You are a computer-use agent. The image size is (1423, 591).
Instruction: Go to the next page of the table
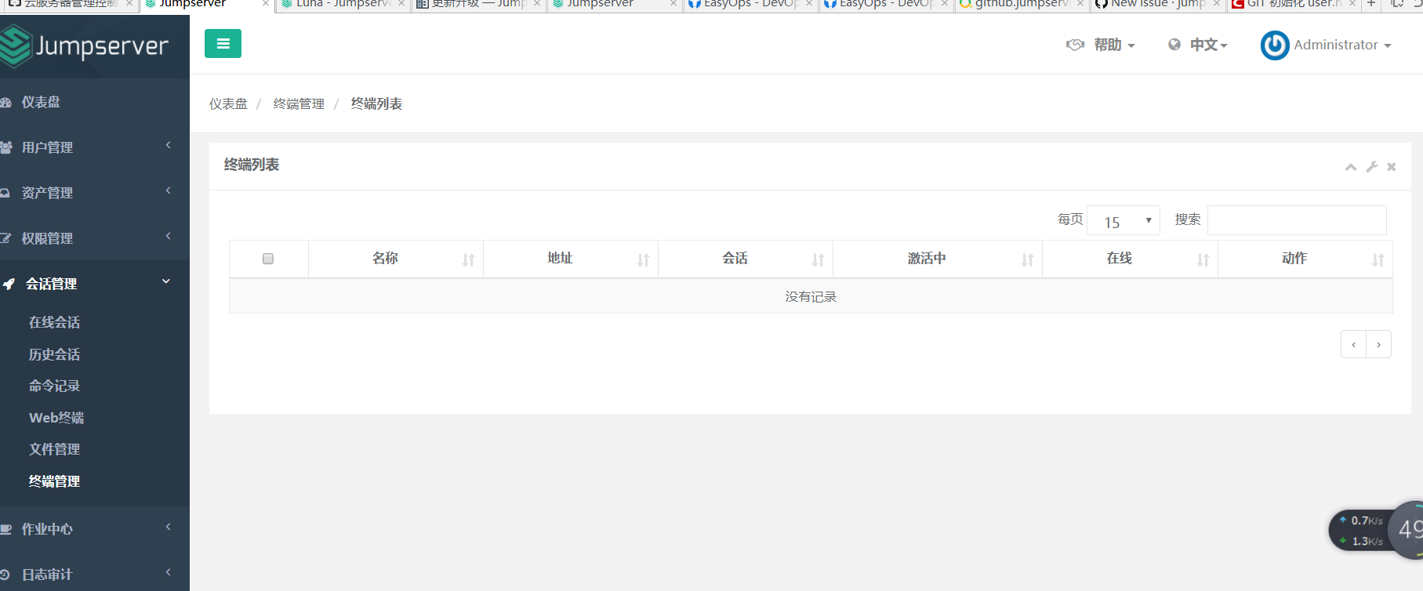1379,344
